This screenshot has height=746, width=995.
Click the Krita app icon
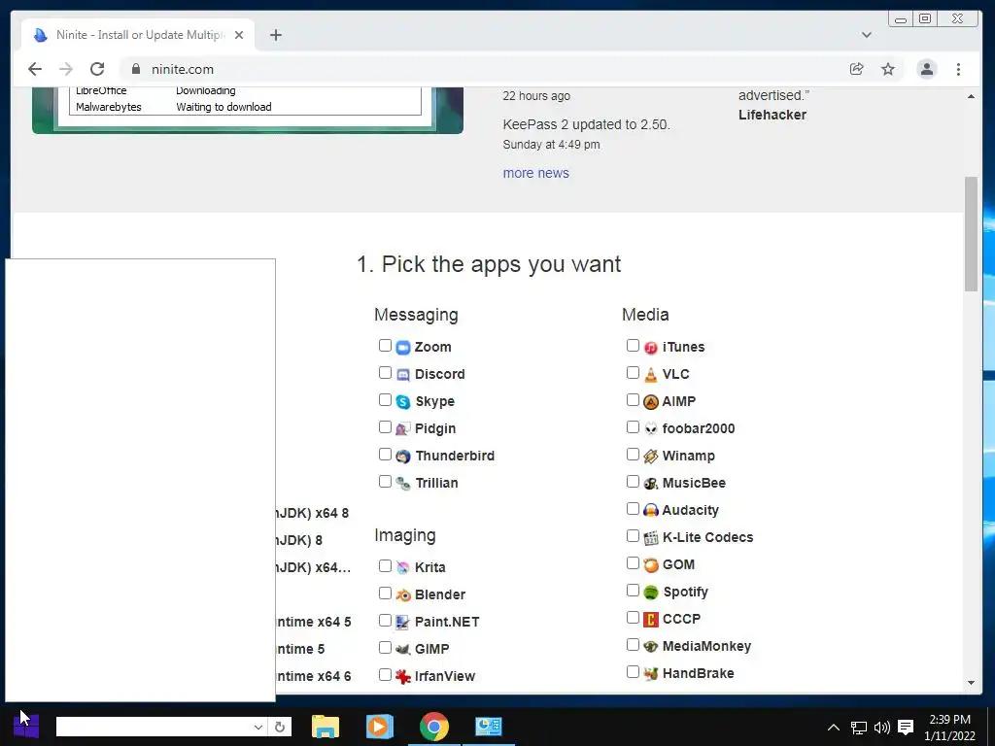point(403,567)
